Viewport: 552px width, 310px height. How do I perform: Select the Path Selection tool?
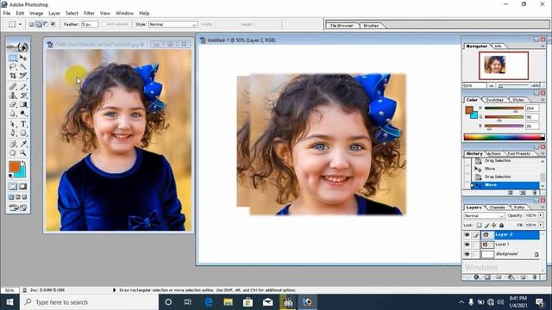coord(13,124)
